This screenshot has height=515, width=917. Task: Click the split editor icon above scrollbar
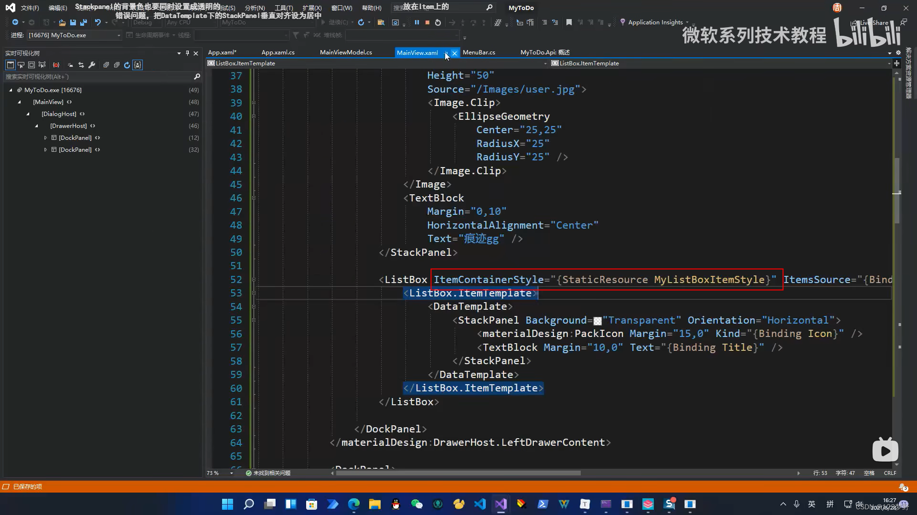tap(896, 63)
